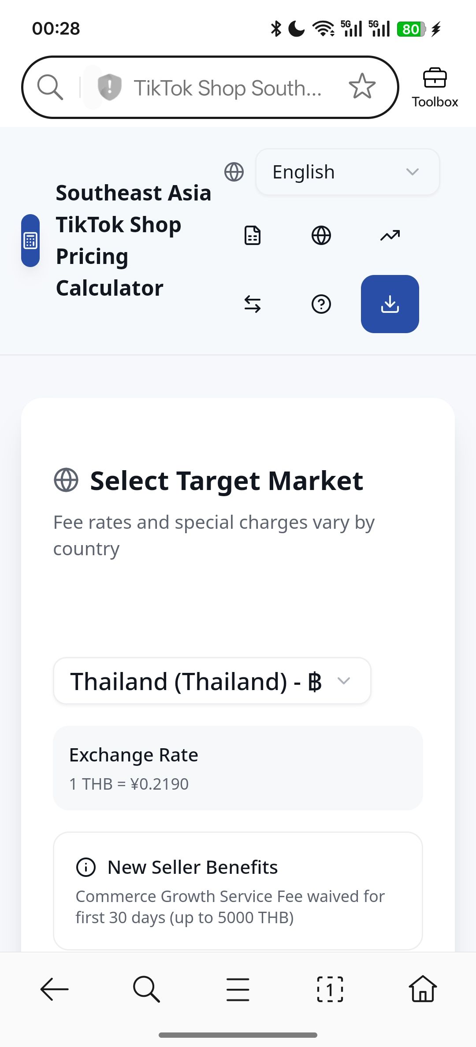This screenshot has height=1047, width=476.
Task: Click the chevron on the language selector
Action: (x=412, y=172)
